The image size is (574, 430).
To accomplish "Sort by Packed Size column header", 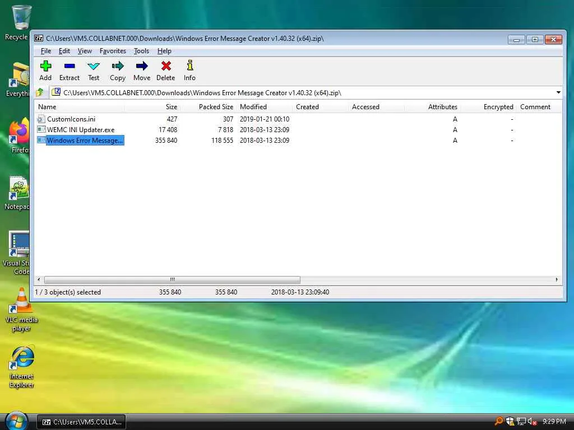I will 209,107.
